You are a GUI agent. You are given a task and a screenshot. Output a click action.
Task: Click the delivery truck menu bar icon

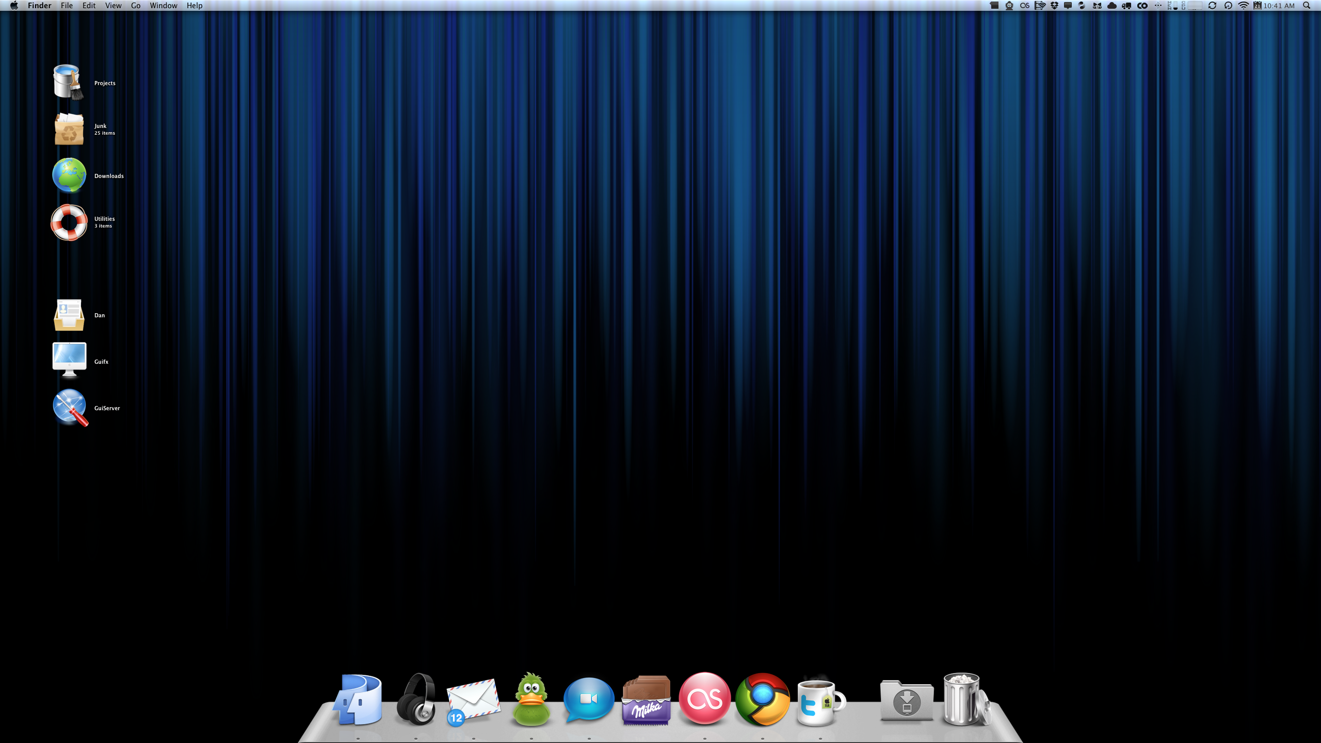pyautogui.click(x=1126, y=6)
